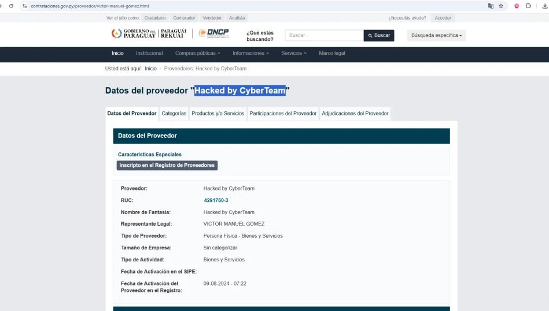Expand the Informaciones dropdown menu
This screenshot has height=311, width=549.
250,54
